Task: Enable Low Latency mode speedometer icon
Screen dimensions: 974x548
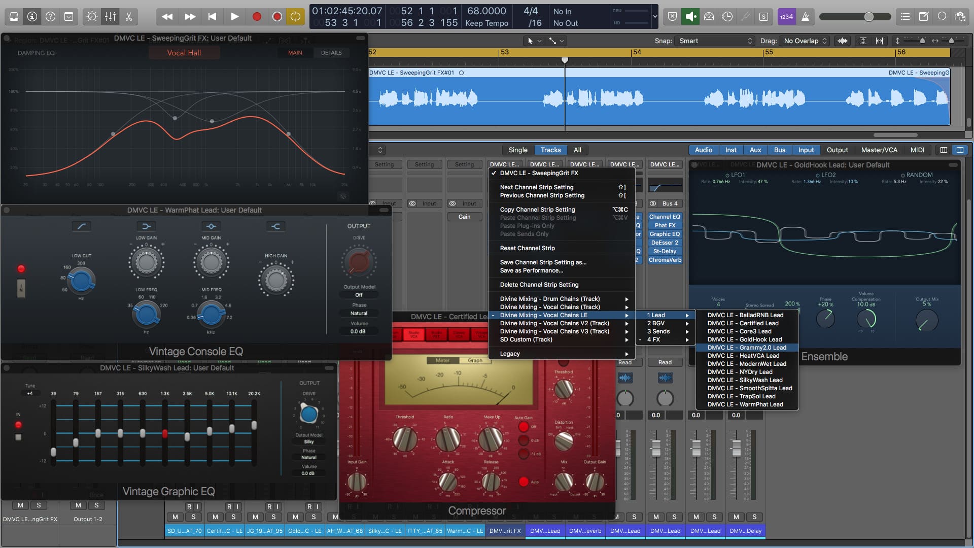Action: point(709,17)
